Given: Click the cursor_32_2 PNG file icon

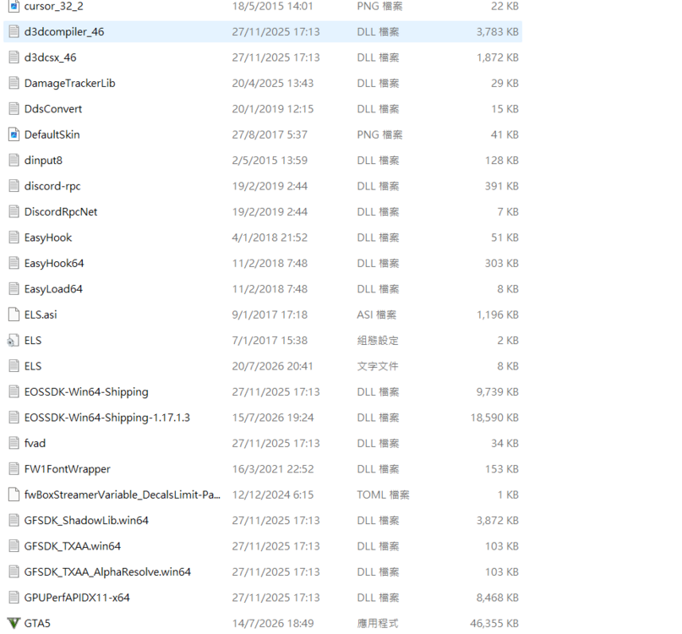Looking at the screenshot, I should pyautogui.click(x=14, y=6).
